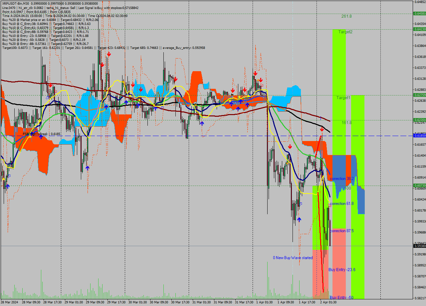
Task: Click the '30 Mar 09:30' time label
Action: click(x=159, y=302)
